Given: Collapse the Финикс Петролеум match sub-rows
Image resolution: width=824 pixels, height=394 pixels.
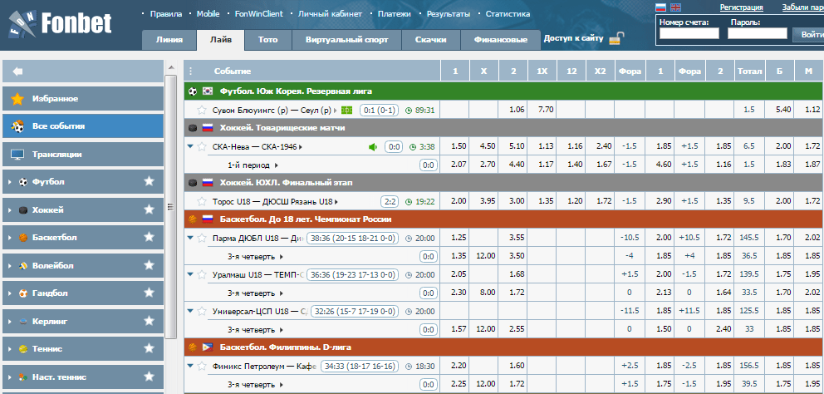Looking at the screenshot, I should click(x=190, y=366).
